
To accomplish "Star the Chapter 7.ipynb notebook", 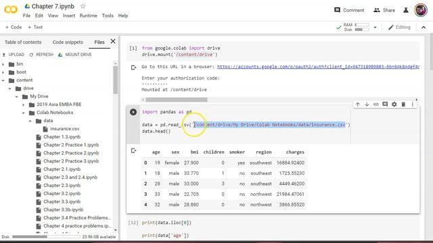I will tap(83, 6).
